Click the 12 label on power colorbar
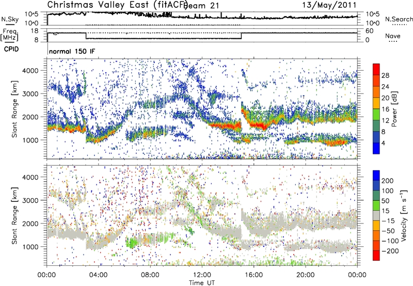This screenshot has width=413, height=286. (385, 121)
